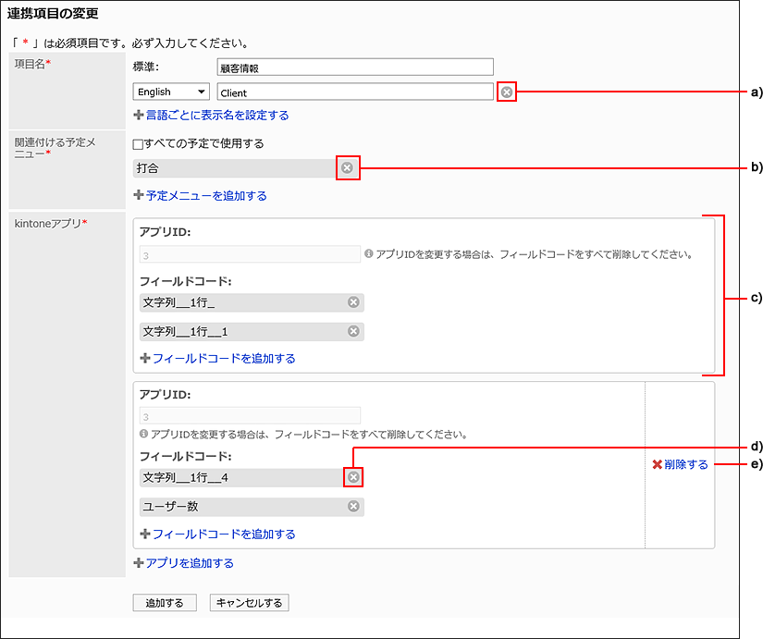Click 削除する to remove second app
The width and height of the screenshot is (763, 639).
tap(686, 465)
